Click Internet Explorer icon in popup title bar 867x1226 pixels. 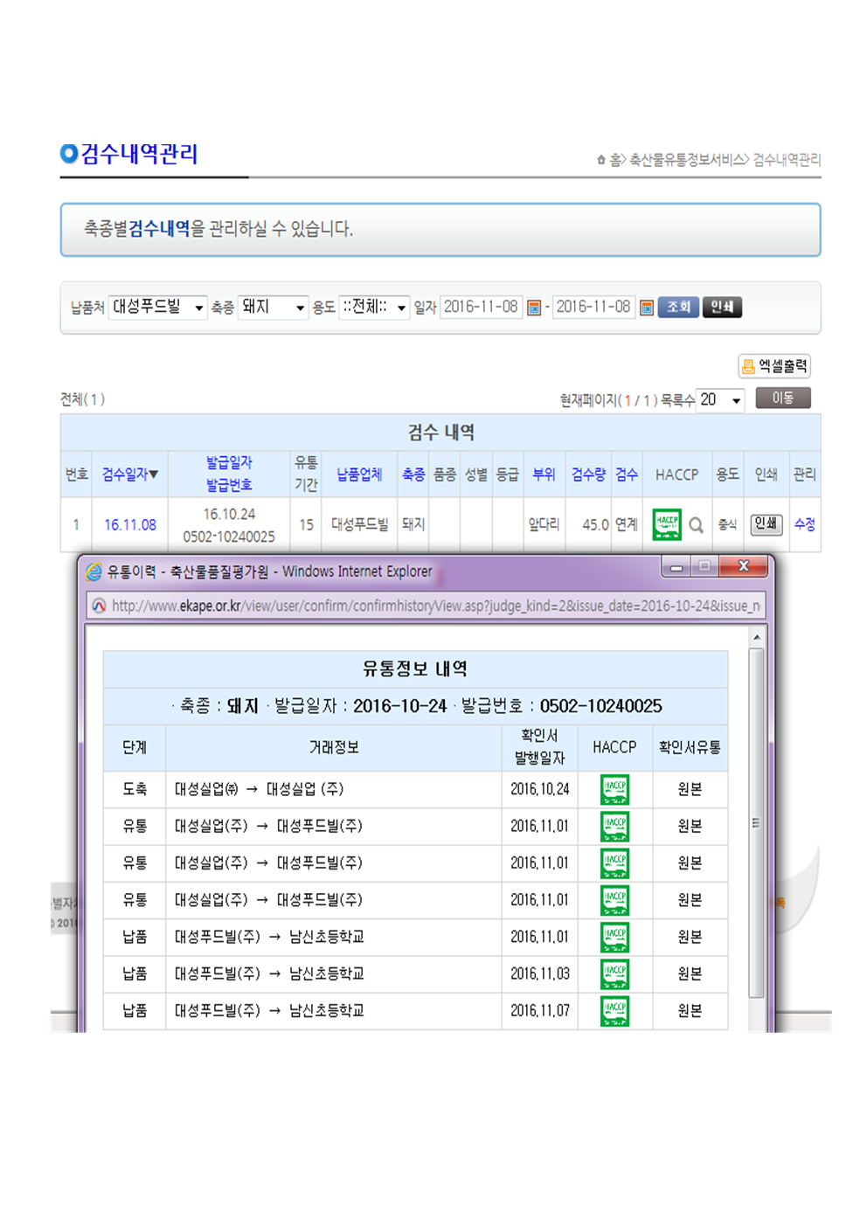point(94,571)
